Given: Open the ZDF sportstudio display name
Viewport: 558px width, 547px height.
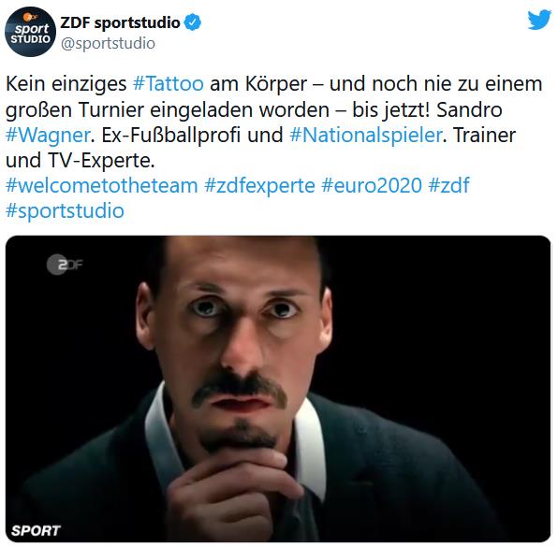Looking at the screenshot, I should pyautogui.click(x=120, y=22).
